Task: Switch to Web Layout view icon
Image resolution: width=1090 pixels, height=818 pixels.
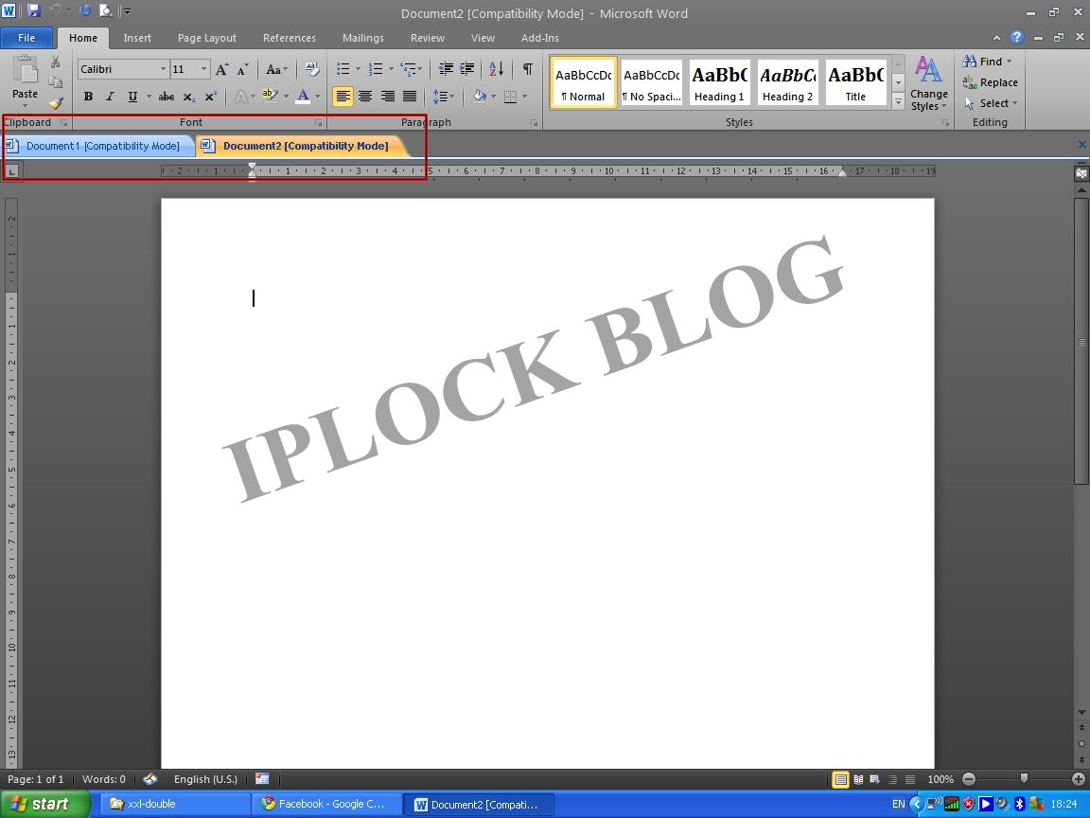Action: [875, 779]
